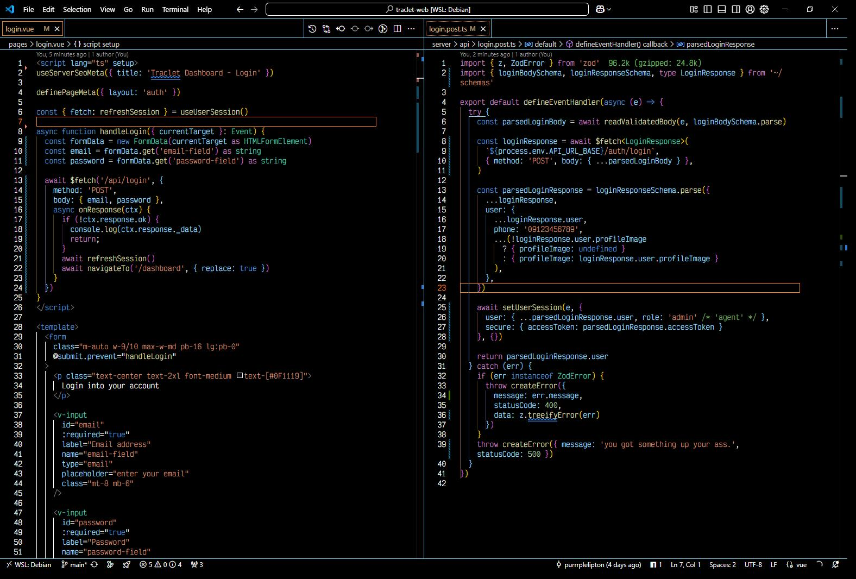This screenshot has width=856, height=579.
Task: Open the Run menu
Action: [147, 9]
